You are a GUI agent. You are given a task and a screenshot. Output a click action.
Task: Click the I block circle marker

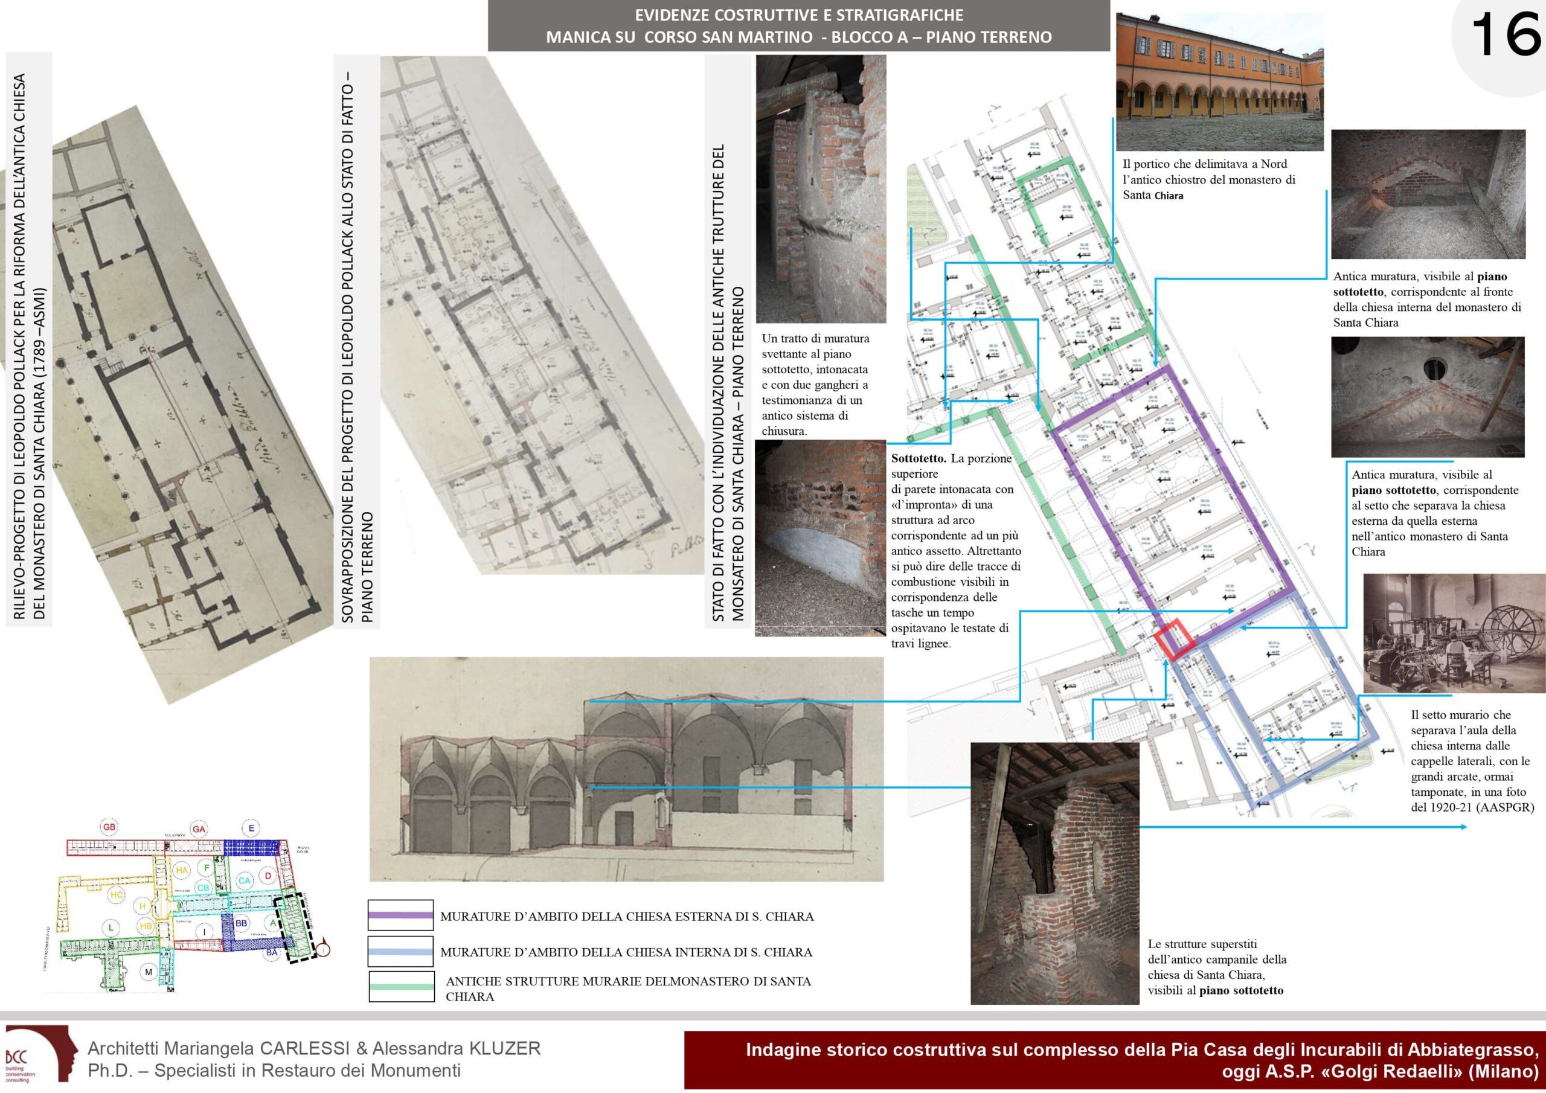click(x=204, y=931)
